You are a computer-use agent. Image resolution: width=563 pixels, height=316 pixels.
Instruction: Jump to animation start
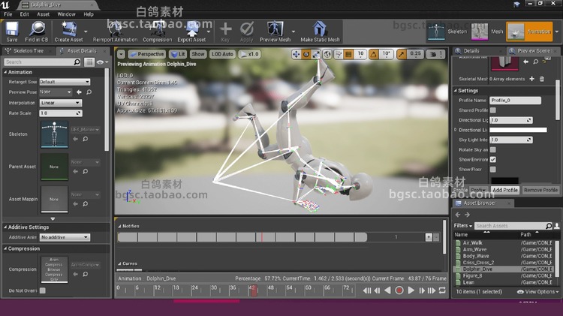pyautogui.click(x=366, y=290)
